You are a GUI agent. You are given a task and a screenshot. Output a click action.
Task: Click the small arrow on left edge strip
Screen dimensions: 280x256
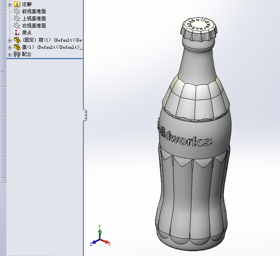(2, 71)
